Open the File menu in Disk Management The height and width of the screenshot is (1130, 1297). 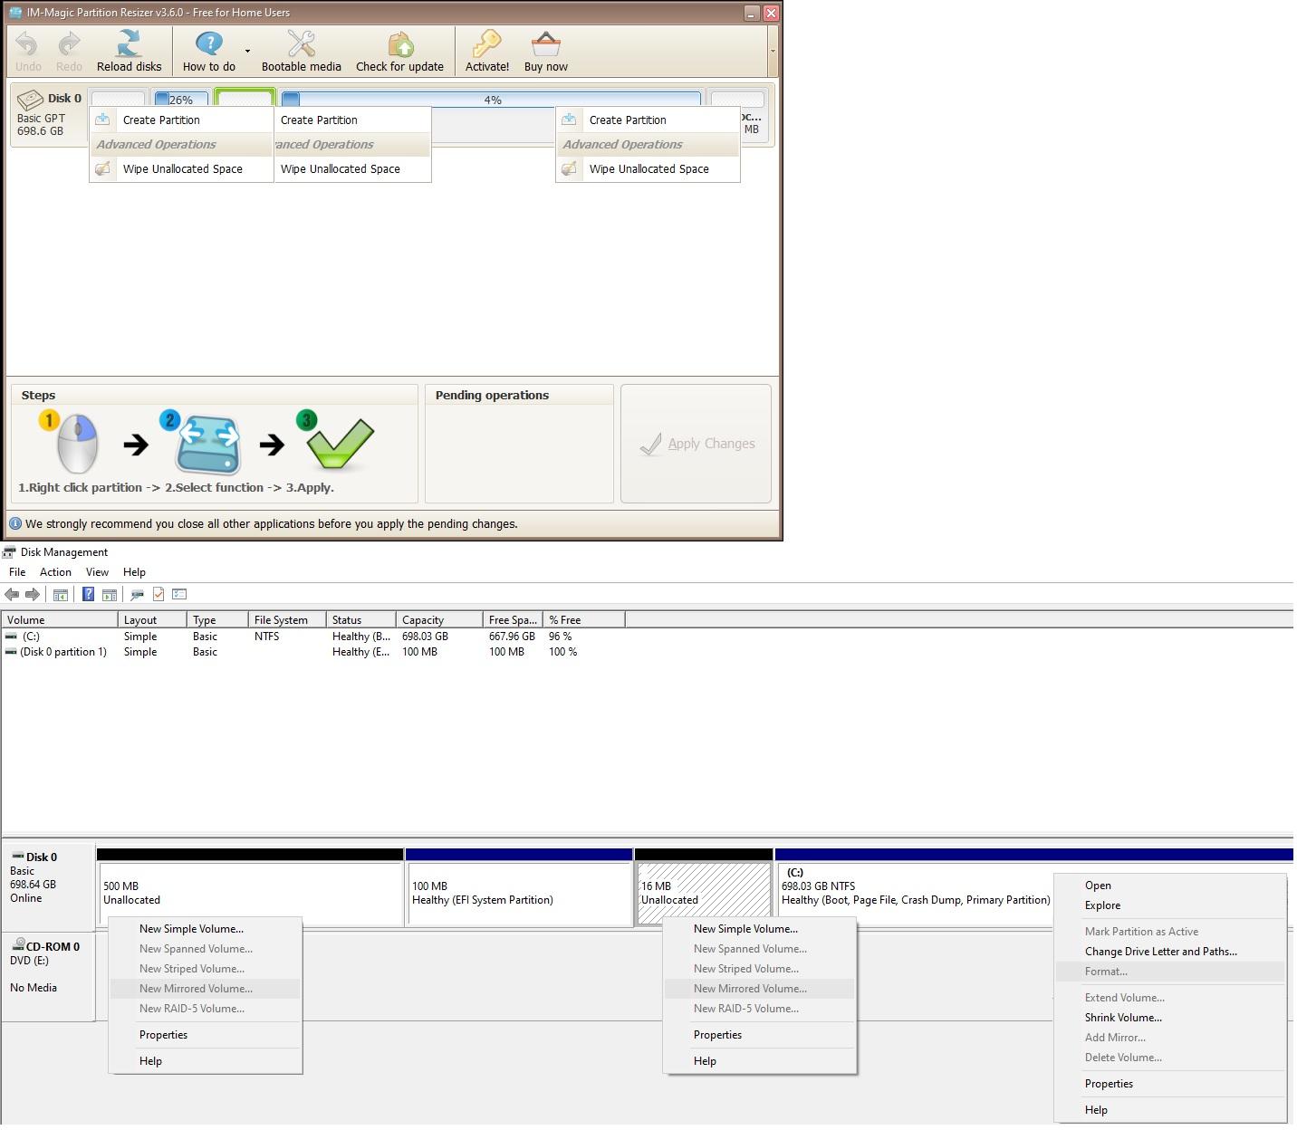click(17, 572)
